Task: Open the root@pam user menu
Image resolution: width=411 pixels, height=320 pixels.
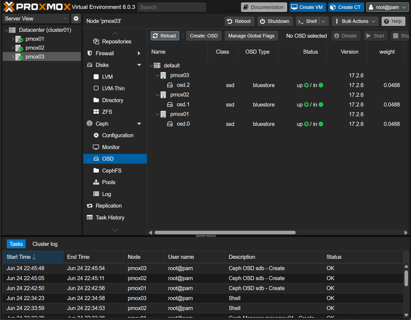Action: click(387, 7)
